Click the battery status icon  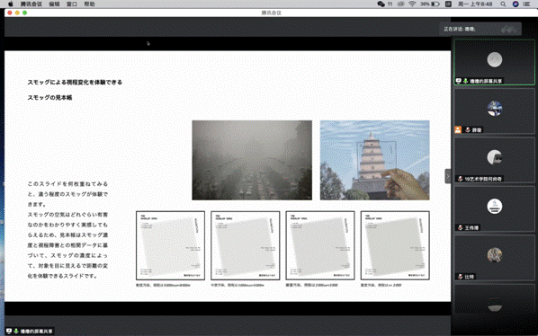[435, 4]
